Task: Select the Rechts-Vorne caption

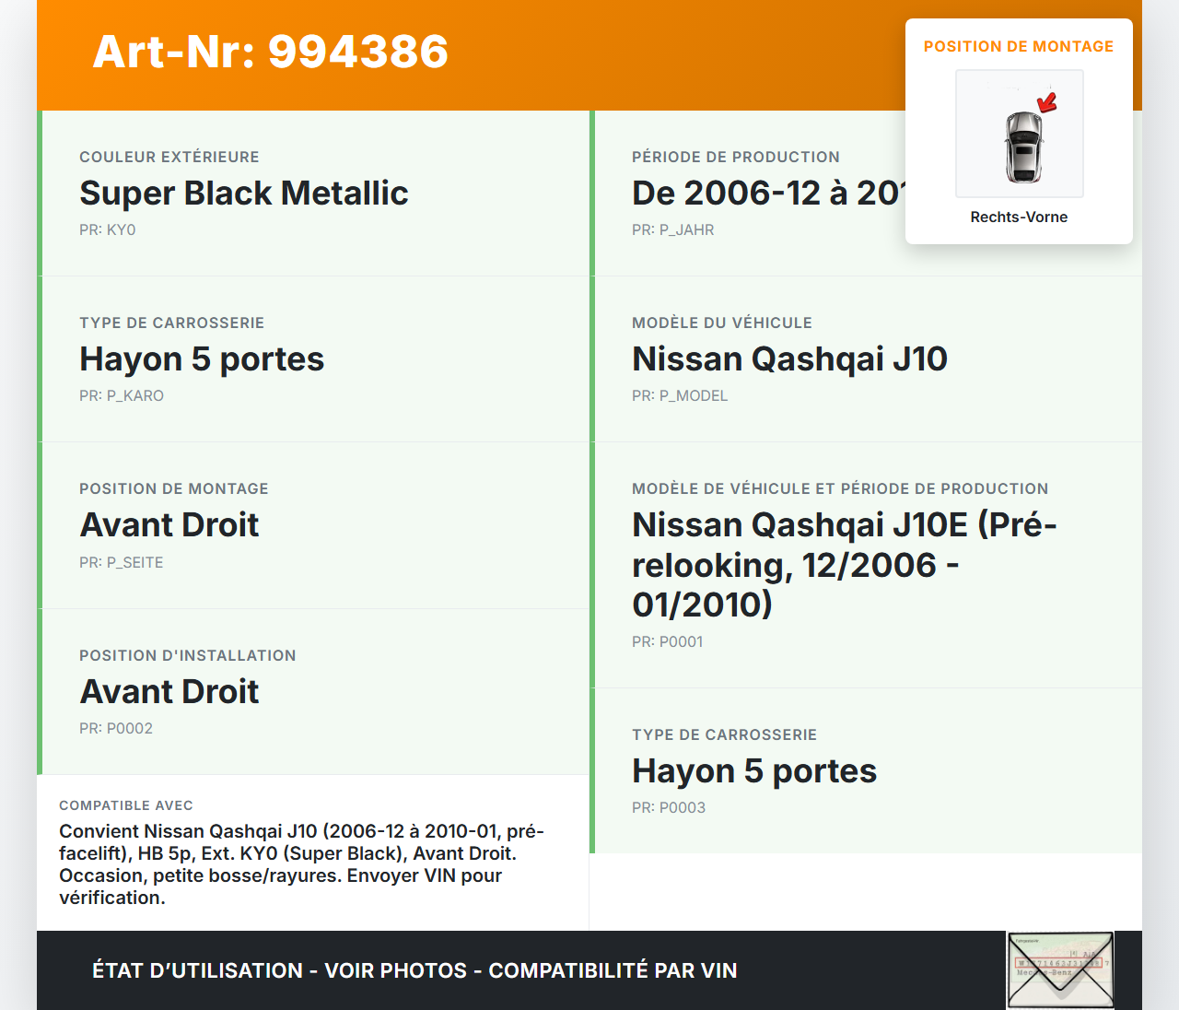Action: (1019, 217)
